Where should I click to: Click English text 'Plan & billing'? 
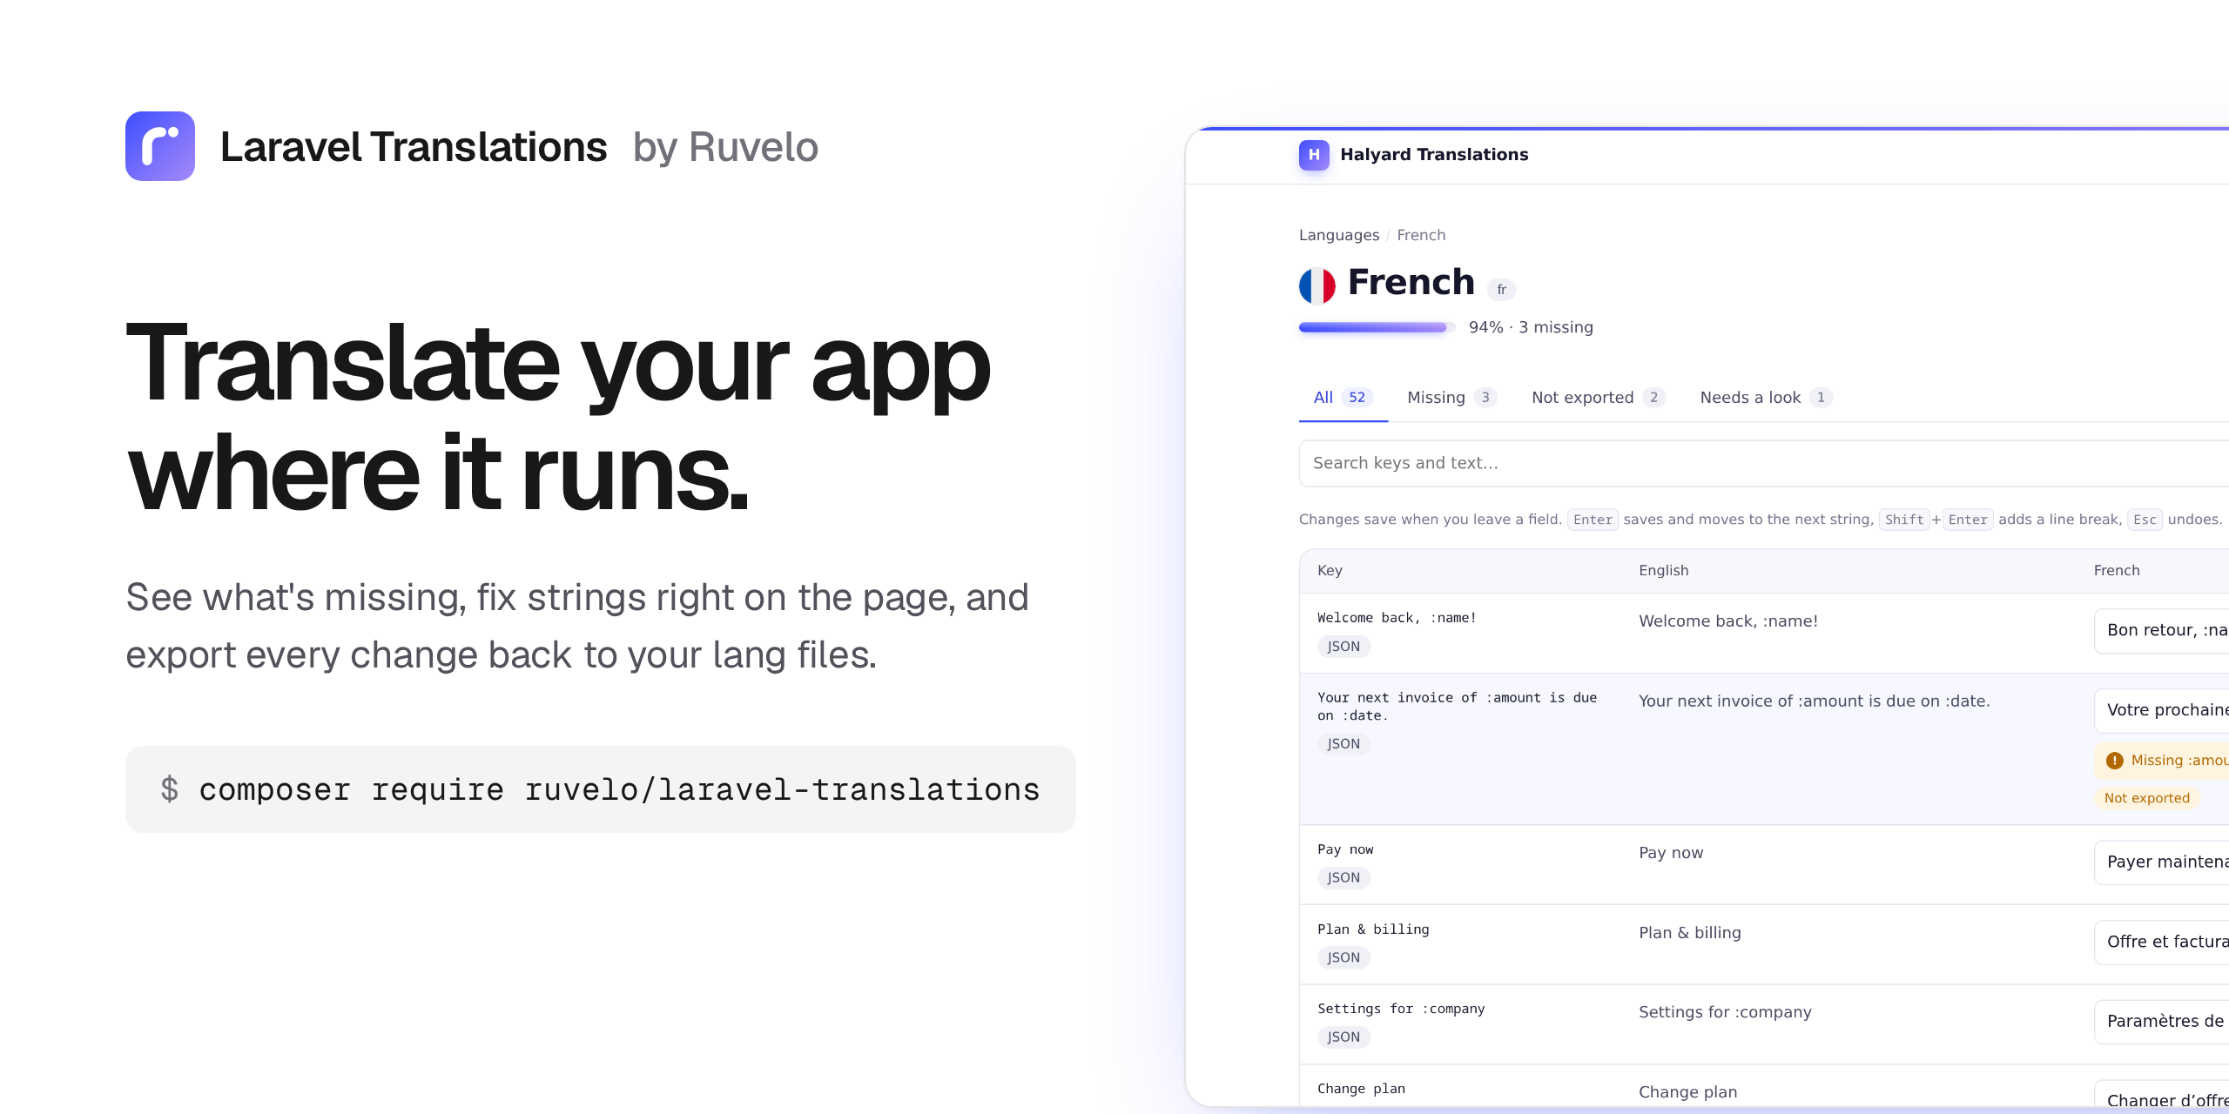click(1690, 933)
